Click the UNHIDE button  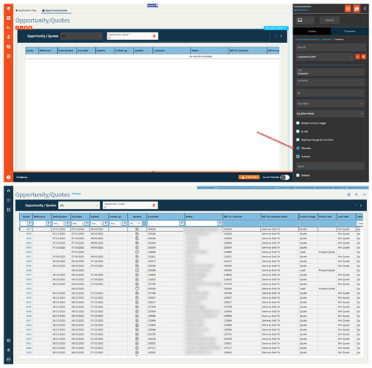pos(329,20)
